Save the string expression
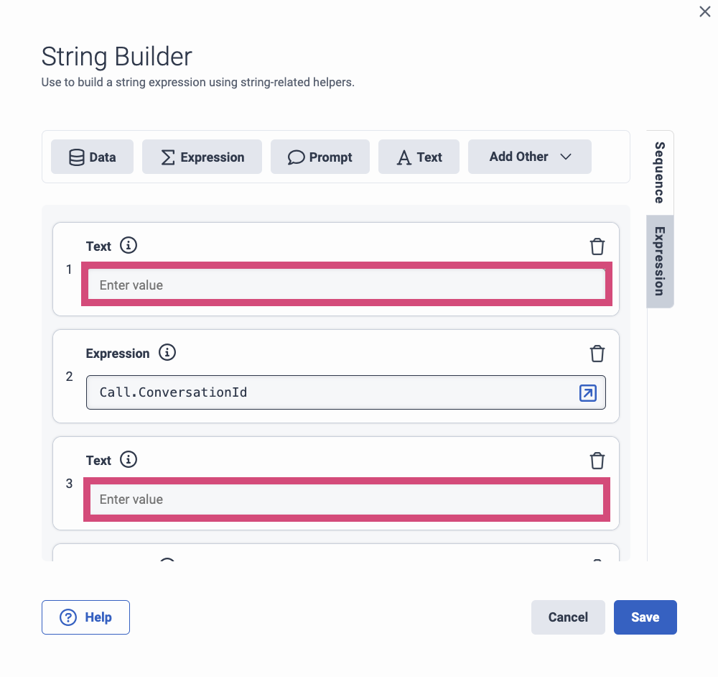The width and height of the screenshot is (718, 677). (645, 617)
